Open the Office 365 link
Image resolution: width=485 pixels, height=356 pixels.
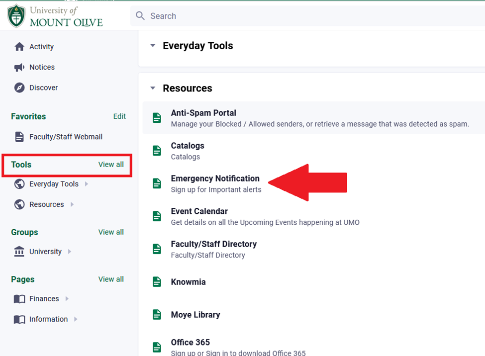(191, 343)
